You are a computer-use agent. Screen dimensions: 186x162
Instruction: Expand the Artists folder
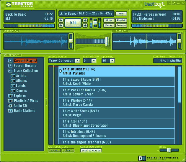click(13, 76)
